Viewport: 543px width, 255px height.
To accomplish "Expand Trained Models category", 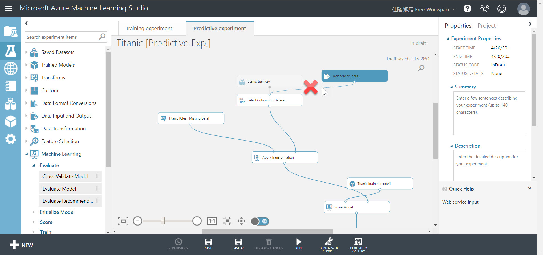I will pos(26,65).
